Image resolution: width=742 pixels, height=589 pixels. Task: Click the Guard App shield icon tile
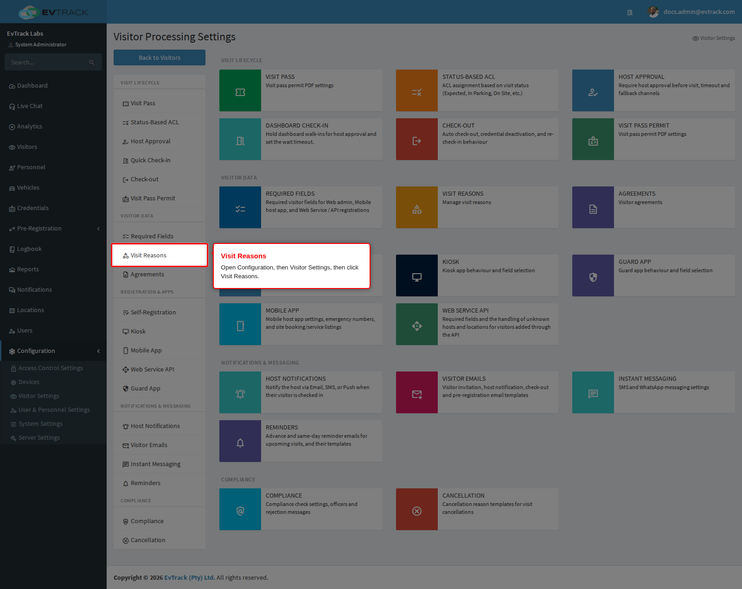click(x=593, y=275)
